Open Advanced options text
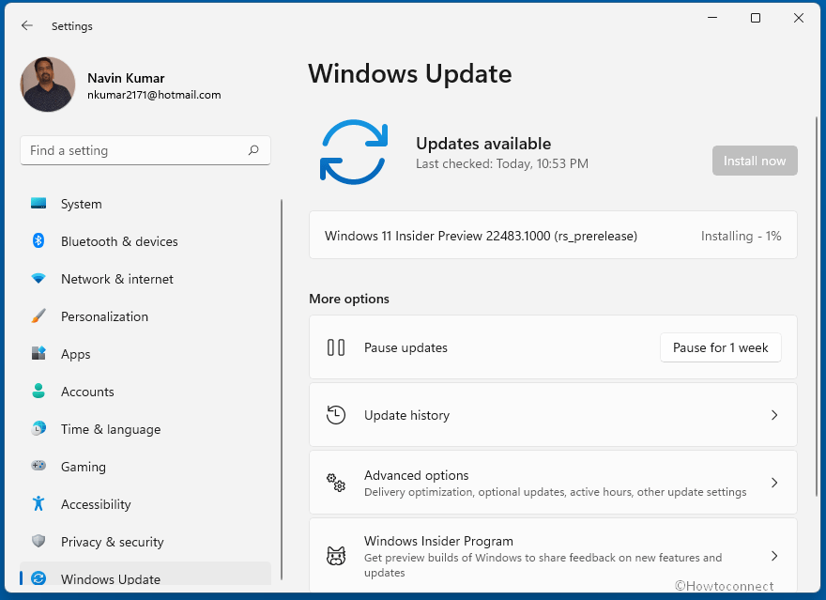Screen dimensions: 826x600 click(416, 475)
